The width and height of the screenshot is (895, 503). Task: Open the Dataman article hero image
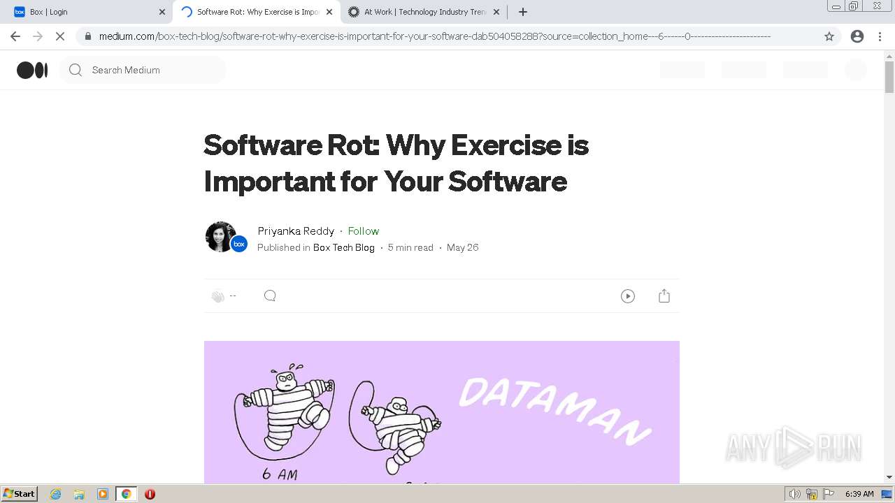(x=442, y=412)
